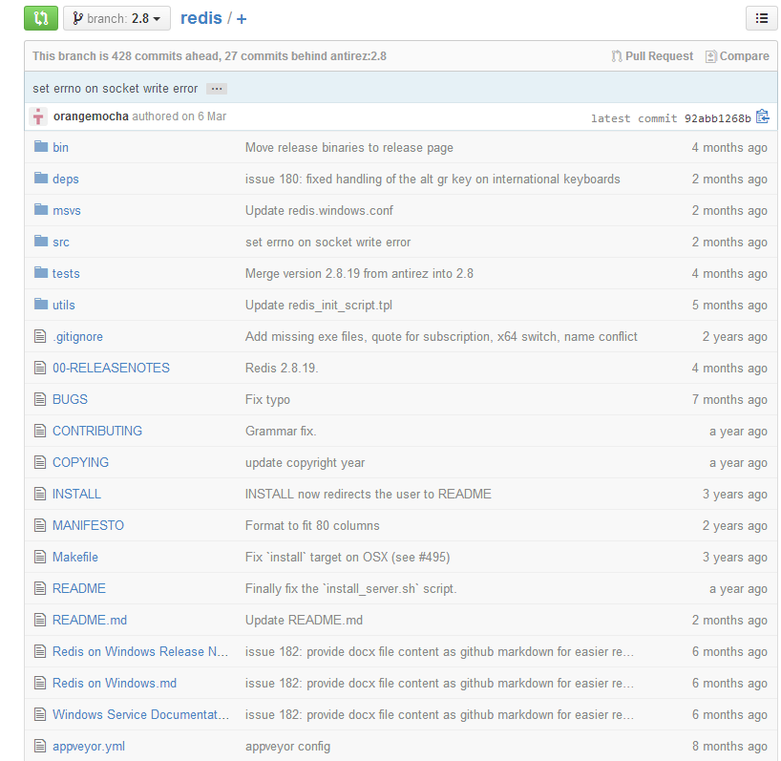Open commit 'Update redis_init_script.tpl'
The height and width of the screenshot is (761, 781).
click(x=319, y=305)
